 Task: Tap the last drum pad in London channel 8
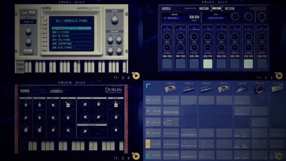tap(262, 64)
